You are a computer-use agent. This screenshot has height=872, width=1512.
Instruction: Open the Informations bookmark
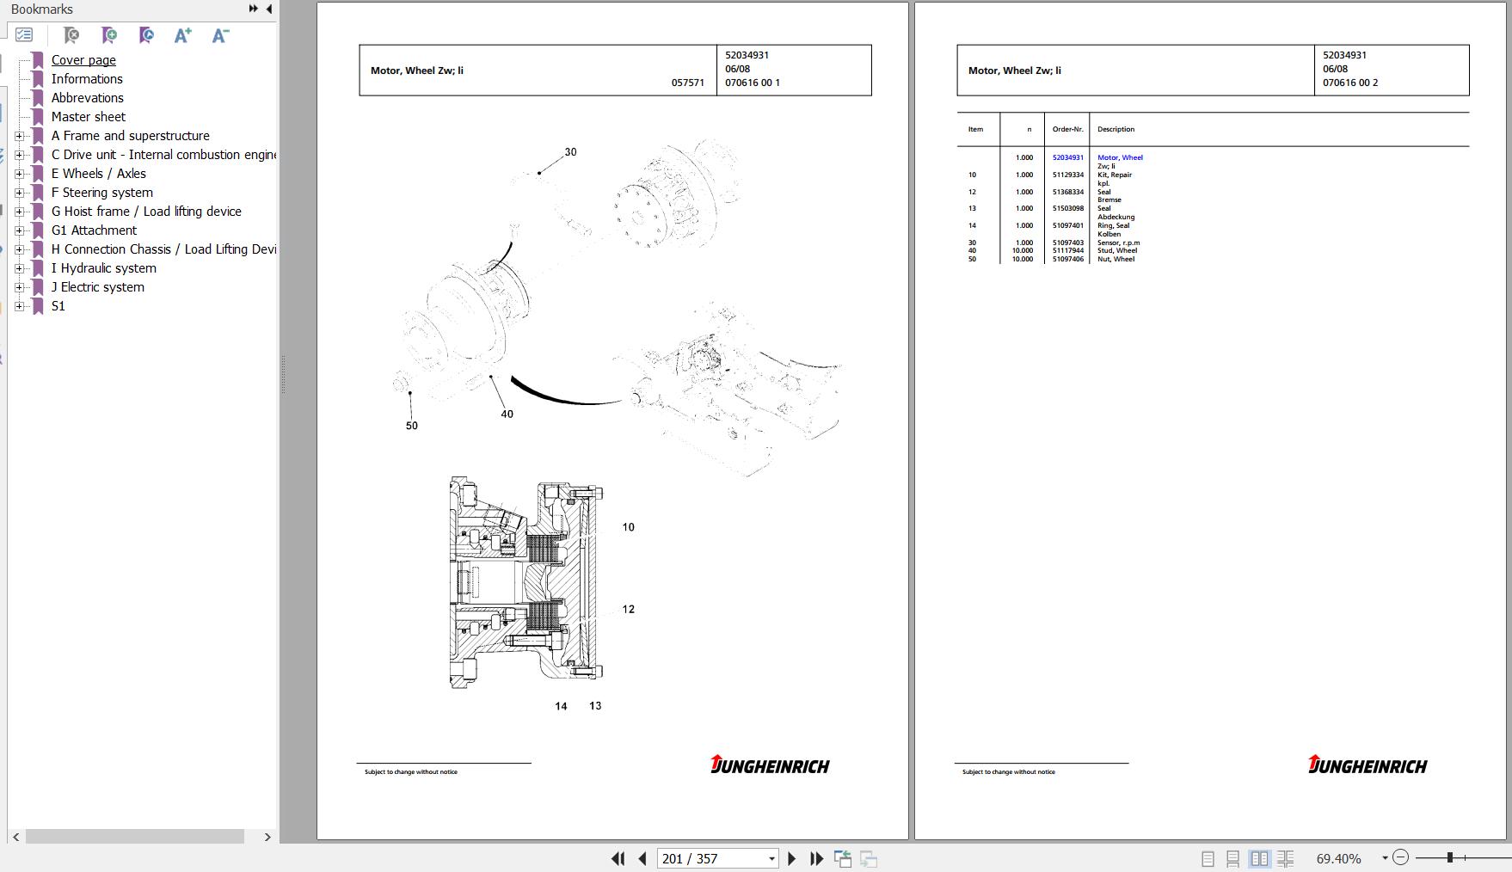pyautogui.click(x=87, y=79)
